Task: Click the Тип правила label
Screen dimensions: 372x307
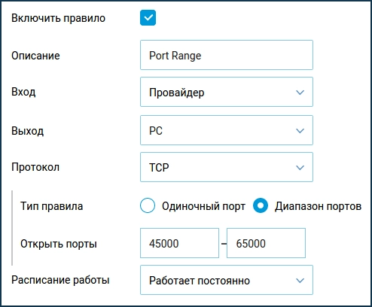Action: [x=51, y=206]
